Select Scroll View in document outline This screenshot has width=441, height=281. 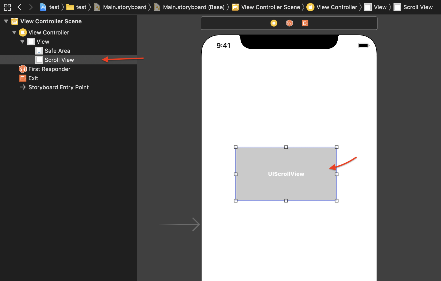coord(68,60)
